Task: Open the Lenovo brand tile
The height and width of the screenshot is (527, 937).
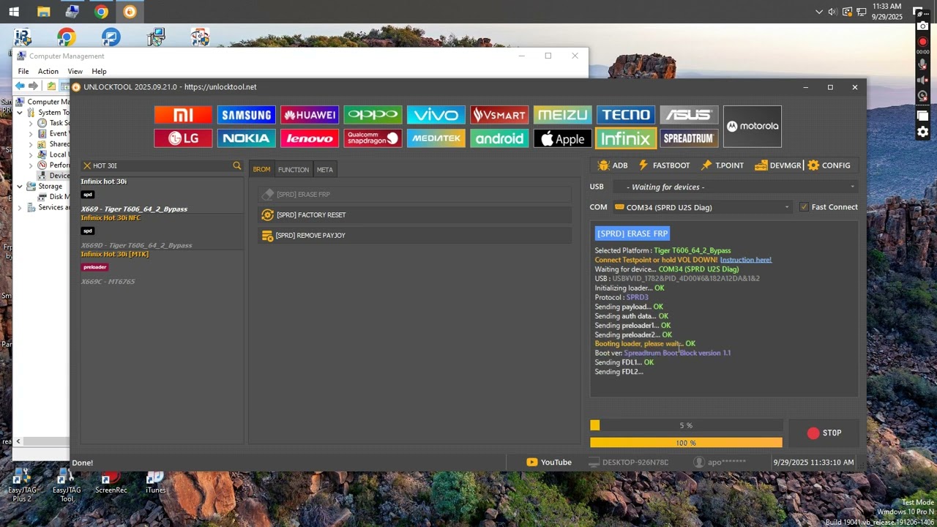Action: tap(310, 138)
